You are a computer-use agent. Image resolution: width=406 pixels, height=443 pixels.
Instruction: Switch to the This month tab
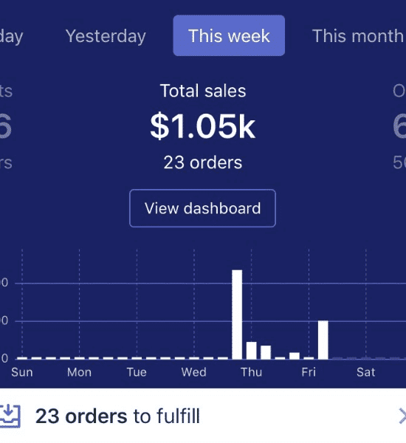(x=359, y=36)
